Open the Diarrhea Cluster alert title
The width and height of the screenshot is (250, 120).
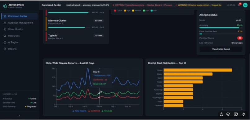click(57, 21)
